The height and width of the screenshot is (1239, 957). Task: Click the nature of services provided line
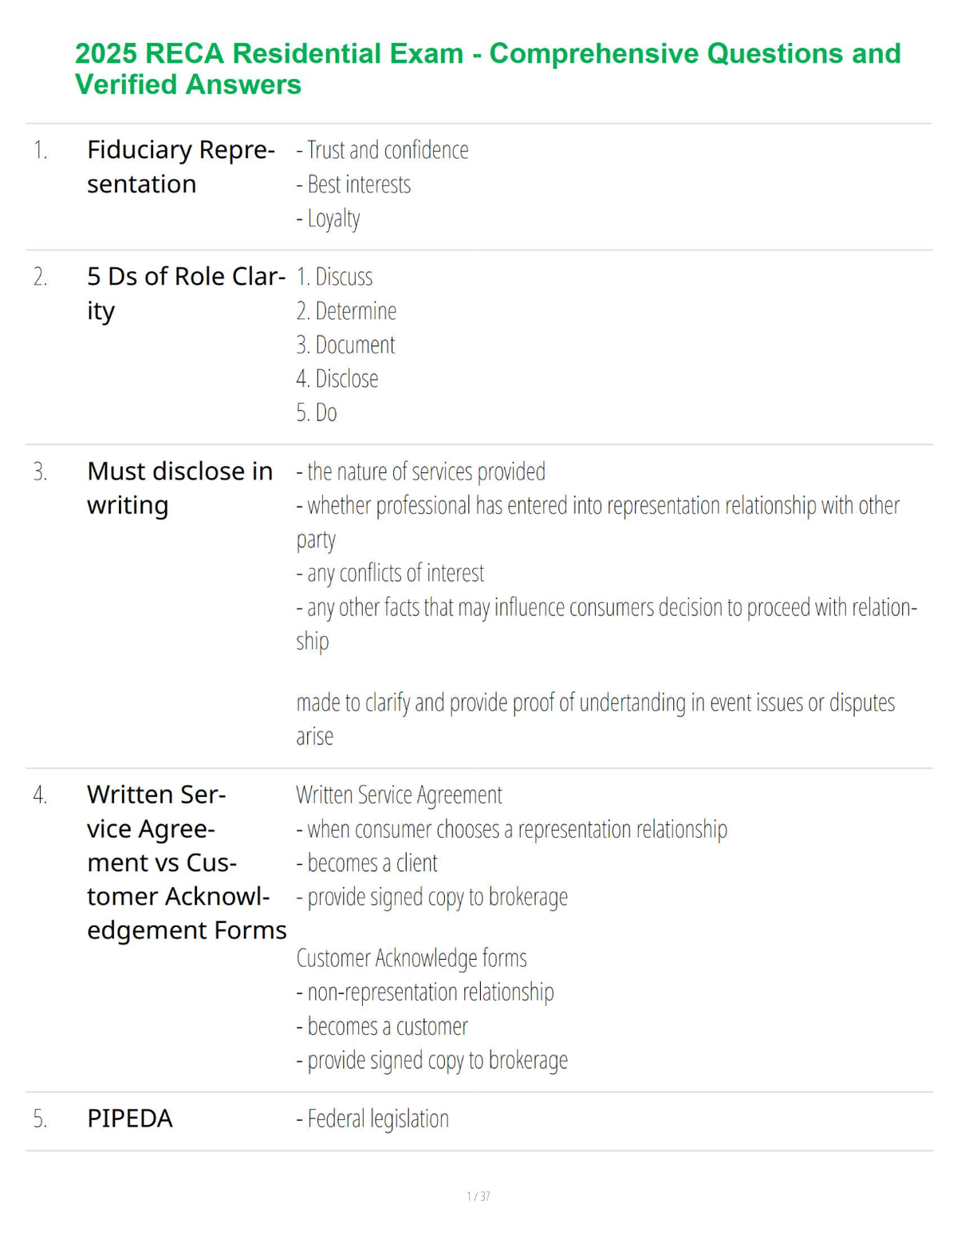[x=420, y=472]
